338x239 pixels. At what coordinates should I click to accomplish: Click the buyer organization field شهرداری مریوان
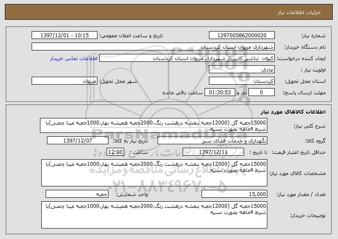(x=153, y=46)
